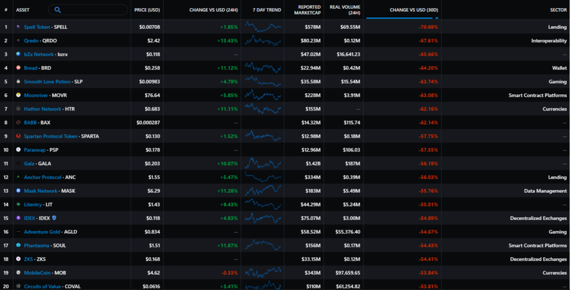
Task: Open the Anchor Protocol asset link
Action: coord(42,177)
